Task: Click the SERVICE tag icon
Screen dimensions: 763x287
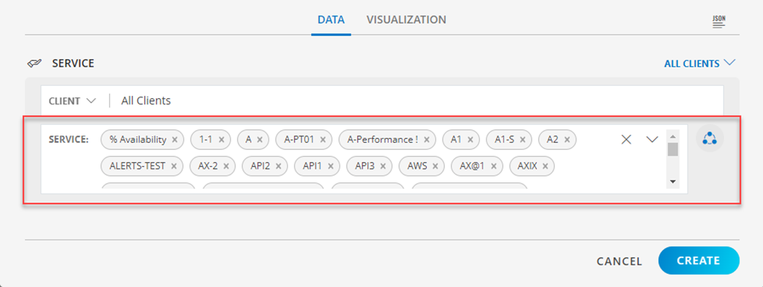Action: (x=35, y=63)
